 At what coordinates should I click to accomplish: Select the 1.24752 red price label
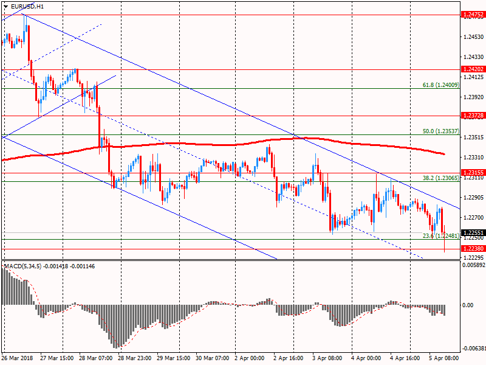[473, 15]
